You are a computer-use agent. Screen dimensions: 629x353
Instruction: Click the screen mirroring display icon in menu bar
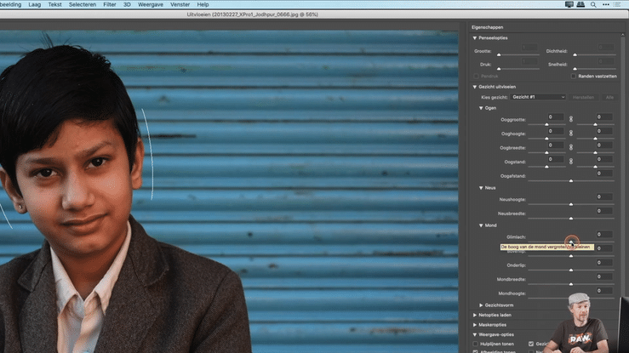(x=569, y=4)
